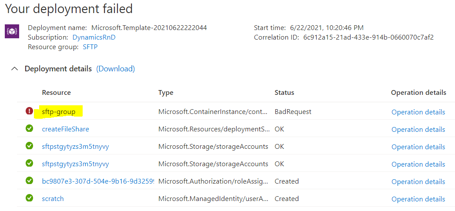Click the Resource column header
The image size is (455, 211).
(x=56, y=93)
